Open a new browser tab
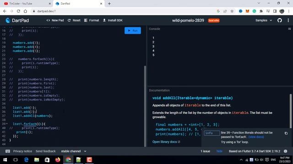The width and height of the screenshot is (293, 164). [x=109, y=4]
